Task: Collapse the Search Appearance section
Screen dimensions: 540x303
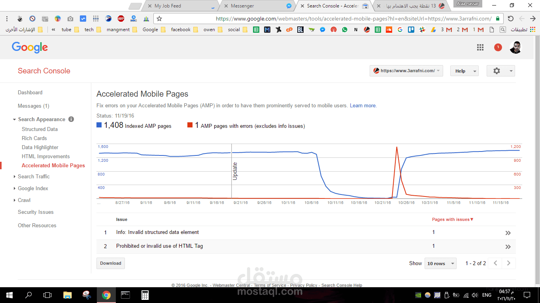Action: [x=15, y=120]
